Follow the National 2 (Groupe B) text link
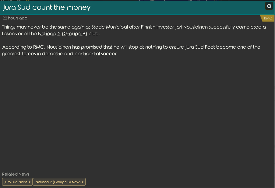This screenshot has width=275, height=188. [62, 34]
